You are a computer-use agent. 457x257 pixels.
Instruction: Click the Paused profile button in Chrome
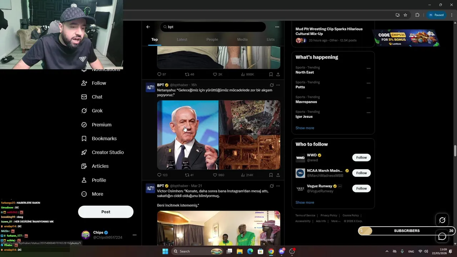(436, 15)
